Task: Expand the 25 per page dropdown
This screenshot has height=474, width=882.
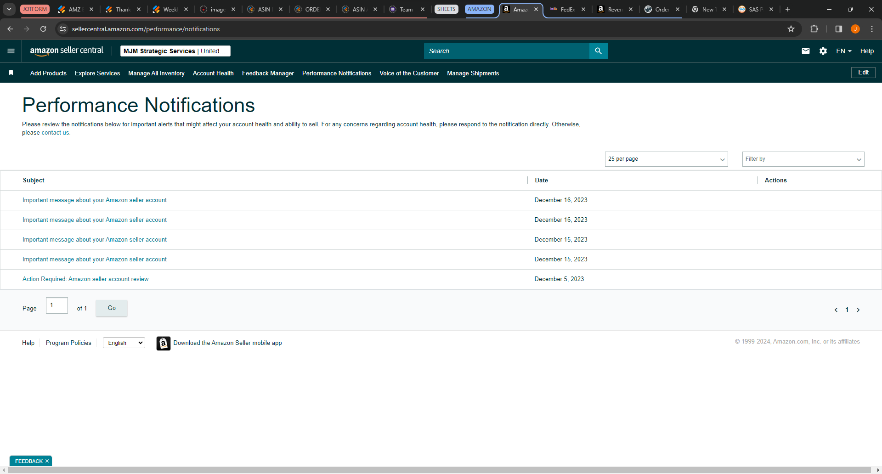Action: 666,159
